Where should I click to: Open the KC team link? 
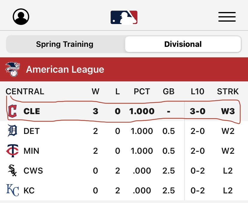[x=29, y=190]
